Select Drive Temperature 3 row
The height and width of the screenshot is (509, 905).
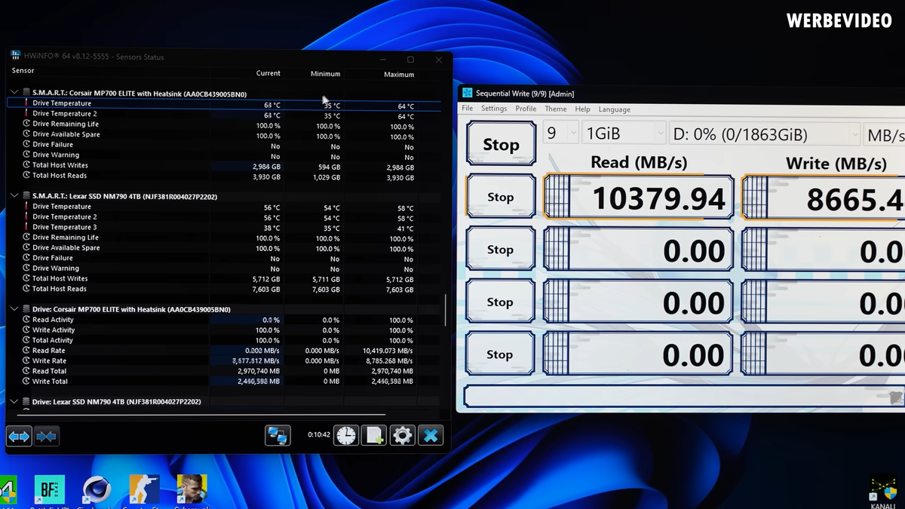click(x=223, y=227)
